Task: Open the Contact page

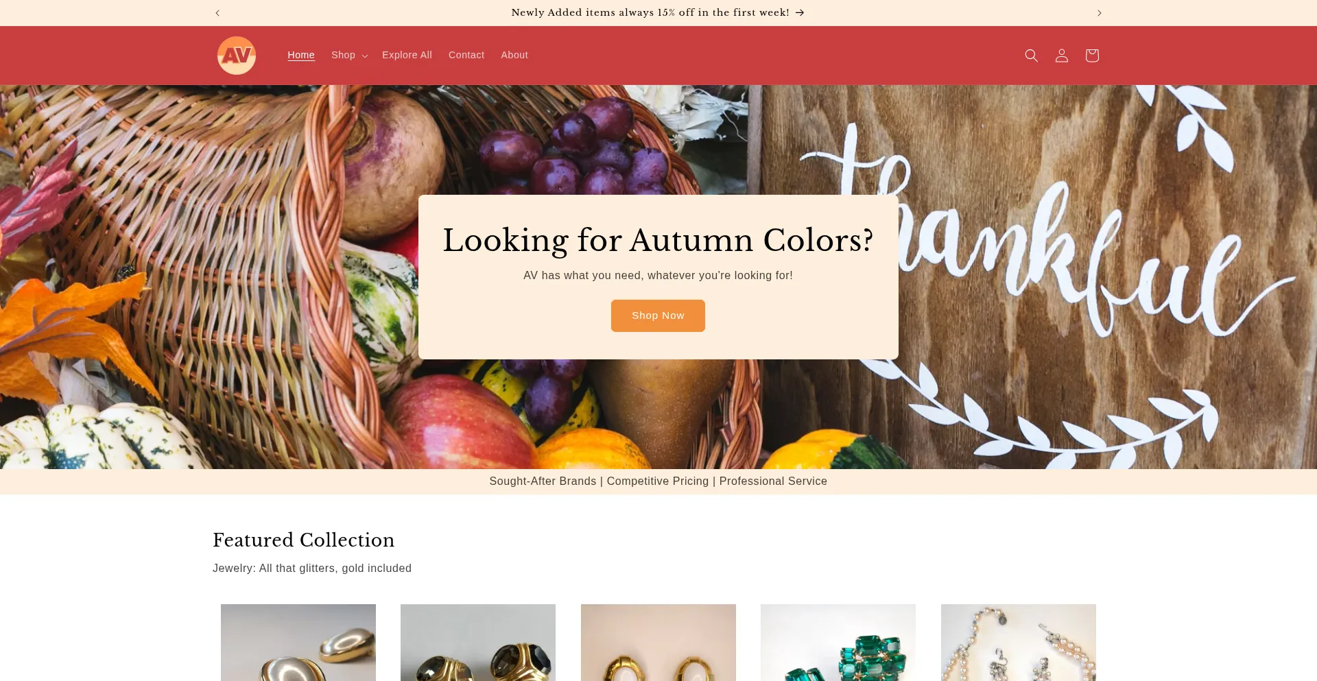Action: (466, 56)
